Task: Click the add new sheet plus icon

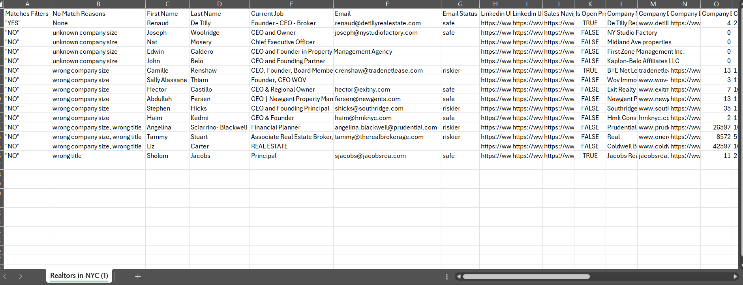Action: (x=138, y=276)
